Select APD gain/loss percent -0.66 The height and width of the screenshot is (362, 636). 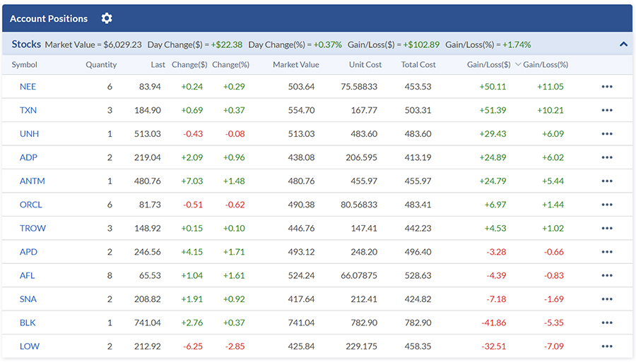coord(553,252)
